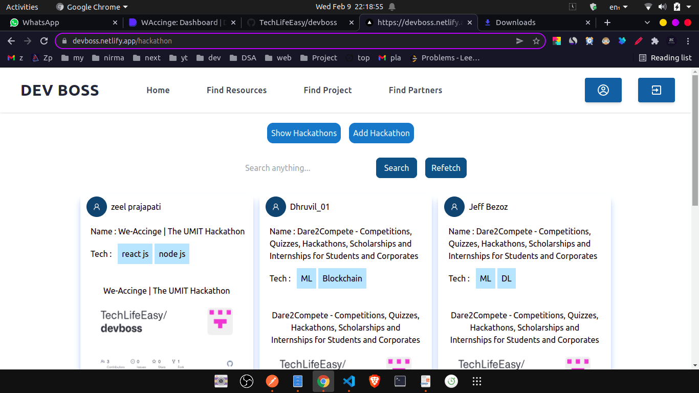Click the 'Search anything...' input field
The height and width of the screenshot is (393, 699).
pyautogui.click(x=305, y=168)
